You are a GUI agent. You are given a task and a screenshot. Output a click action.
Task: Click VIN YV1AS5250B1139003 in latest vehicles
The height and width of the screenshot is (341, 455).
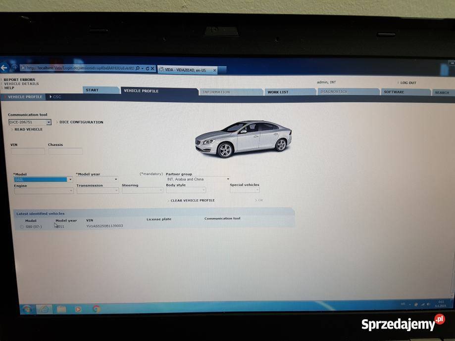coord(104,226)
